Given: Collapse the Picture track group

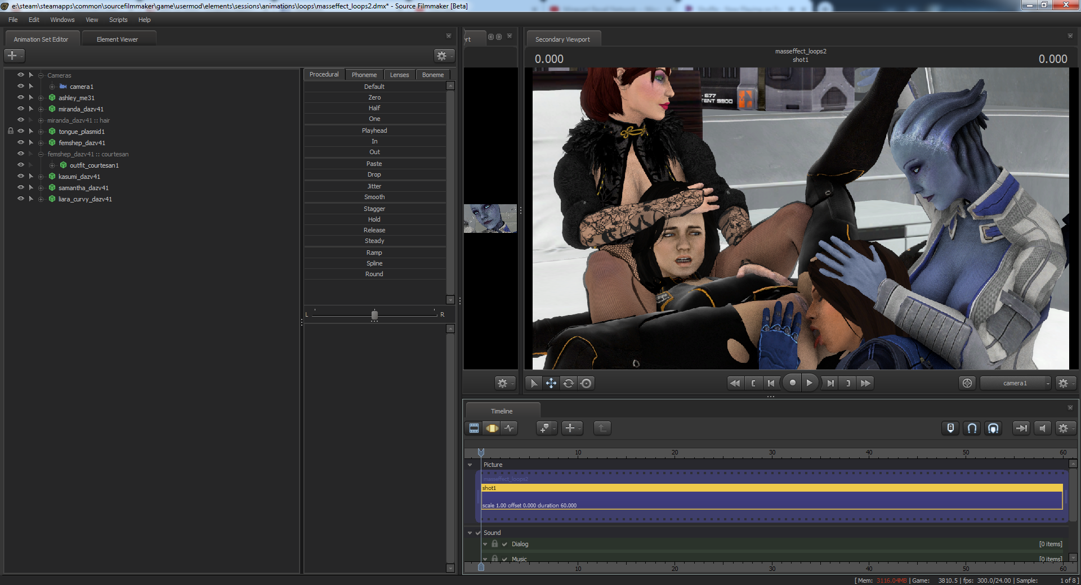Looking at the screenshot, I should (470, 465).
